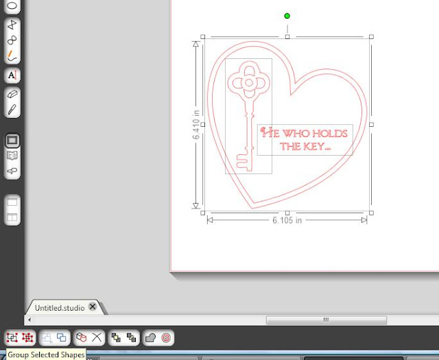Show the single-pane page layout view
This screenshot has height=360, width=439.
[x=12, y=202]
